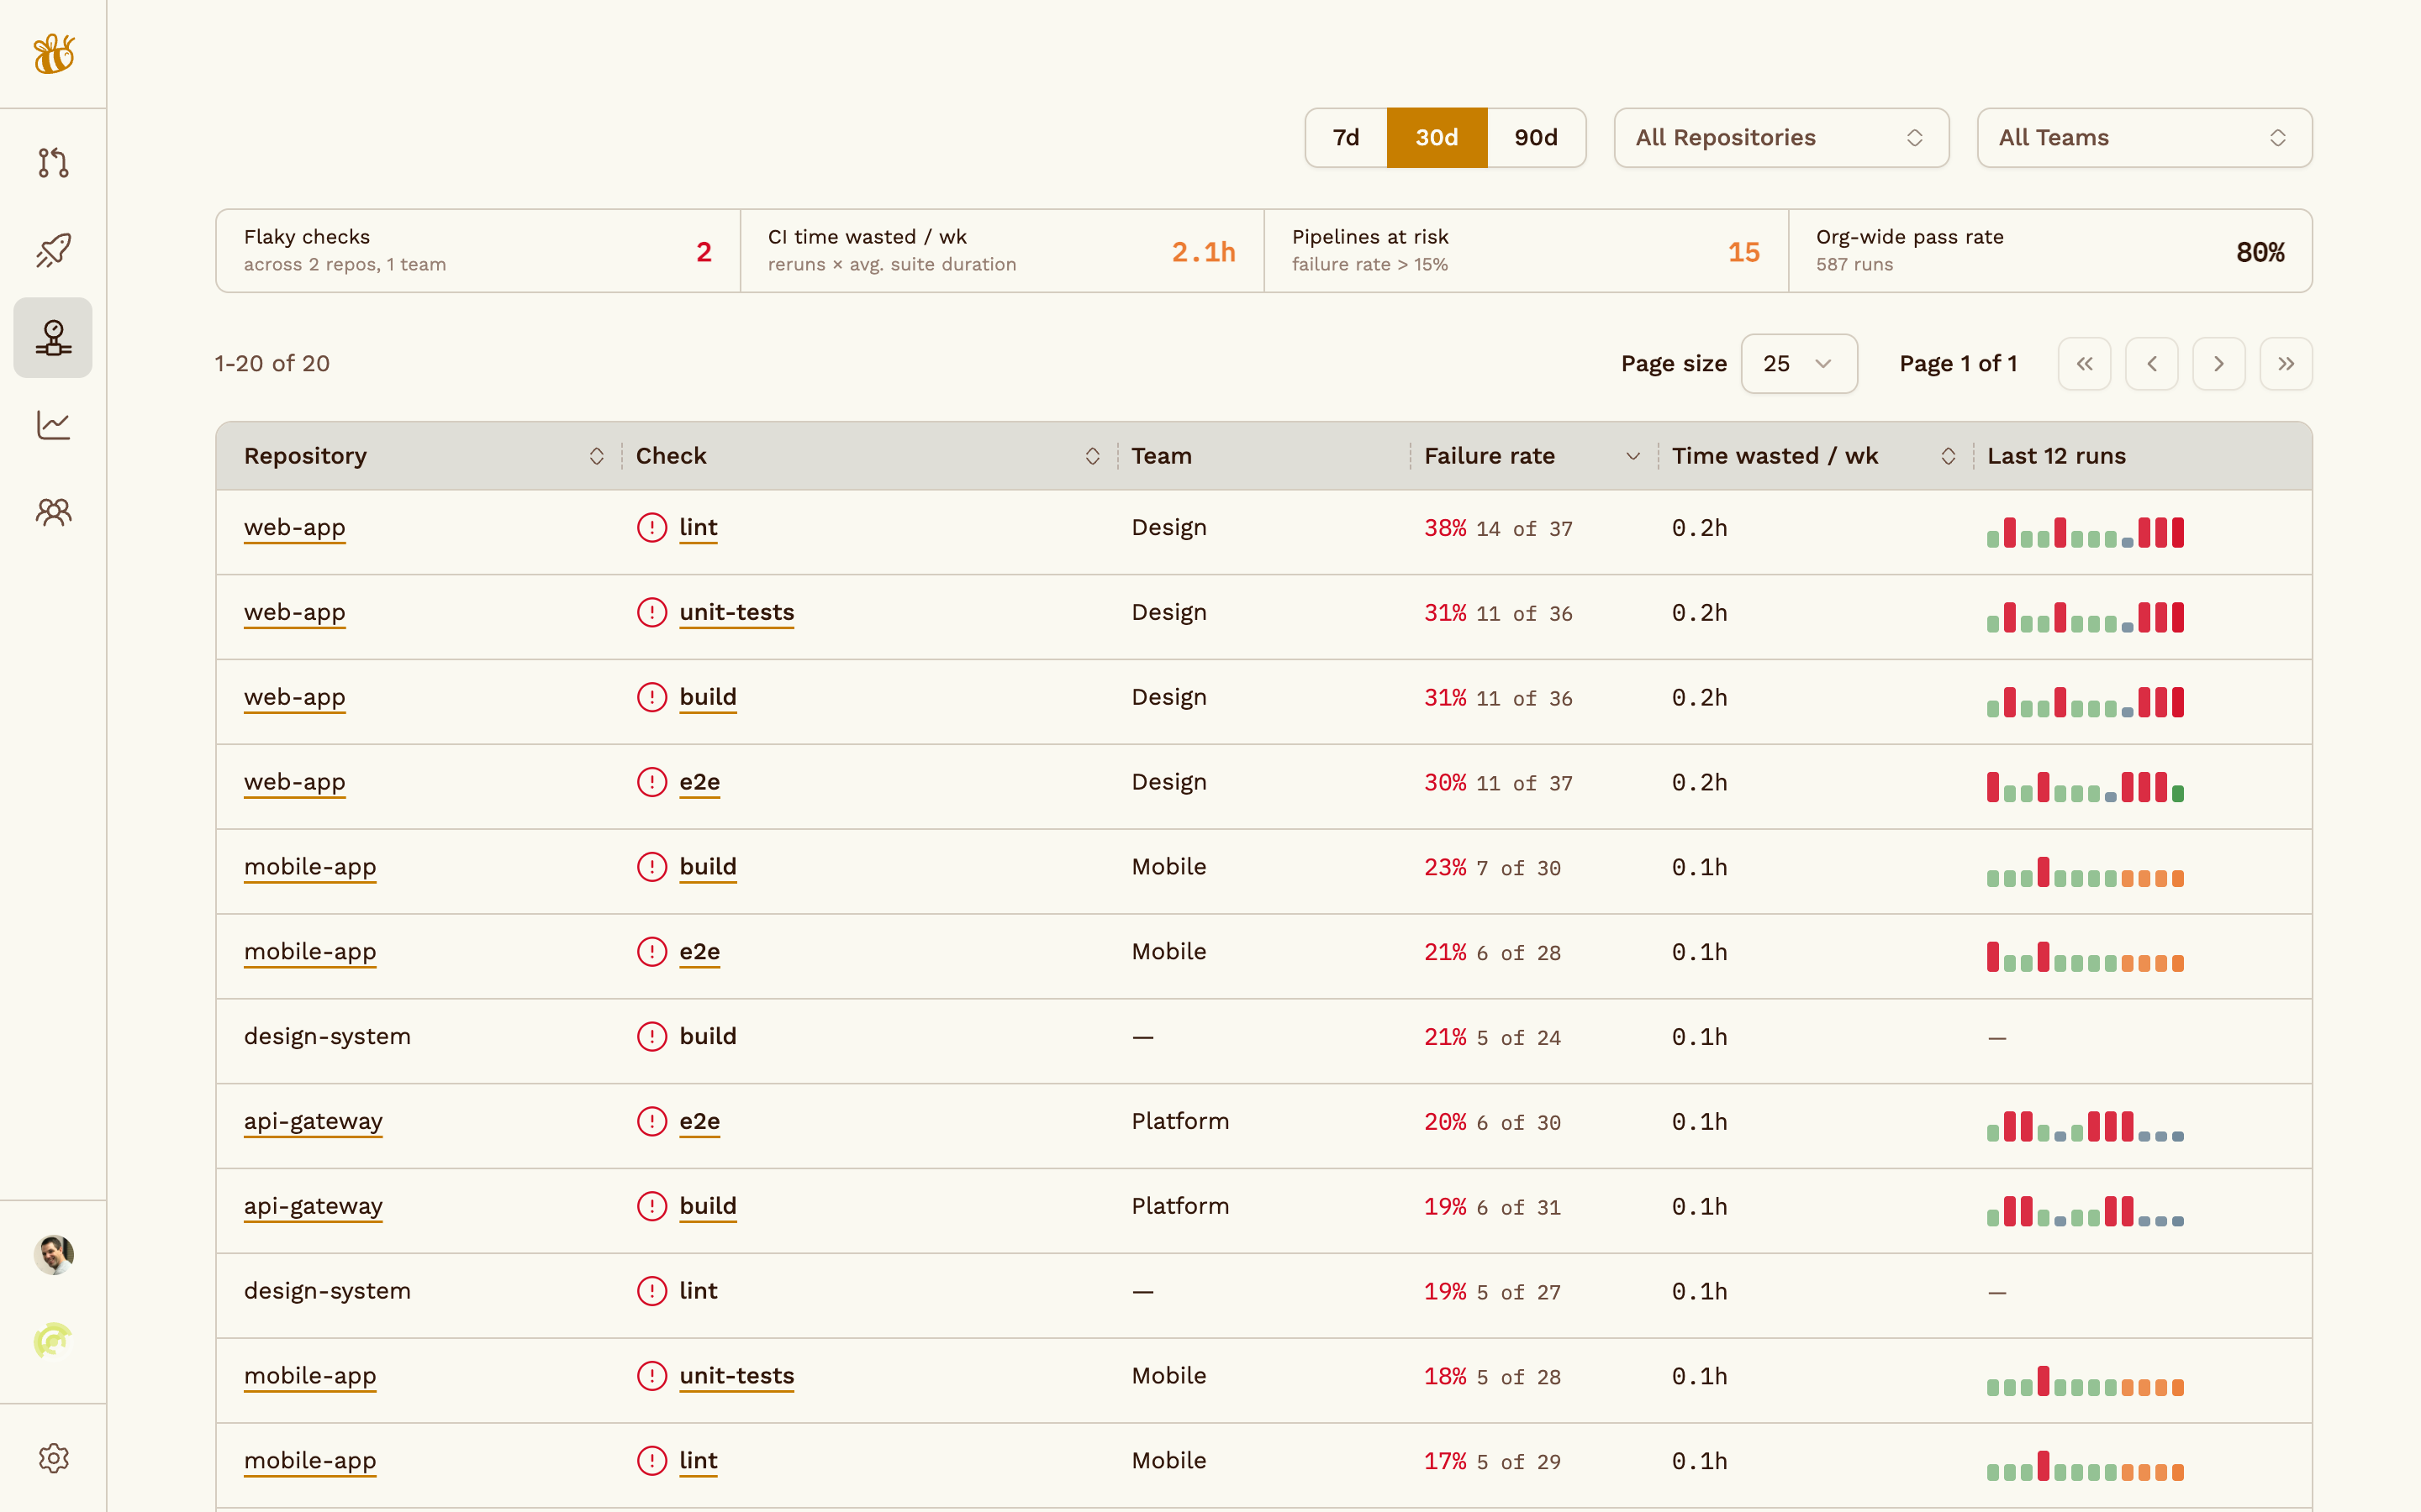This screenshot has height=1512, width=2421.
Task: Sort table by Check column arrows
Action: [x=1093, y=456]
